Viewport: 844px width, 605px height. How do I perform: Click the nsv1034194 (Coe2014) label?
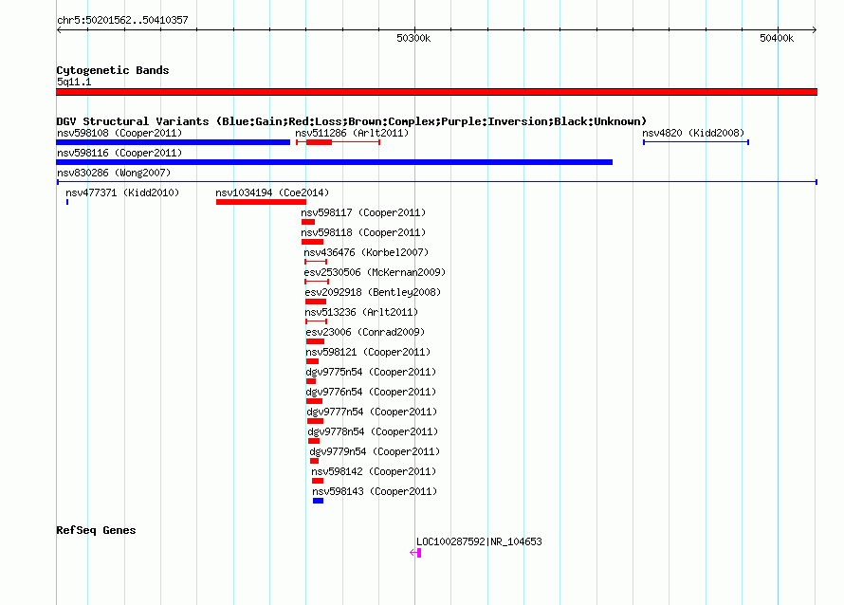coord(272,192)
